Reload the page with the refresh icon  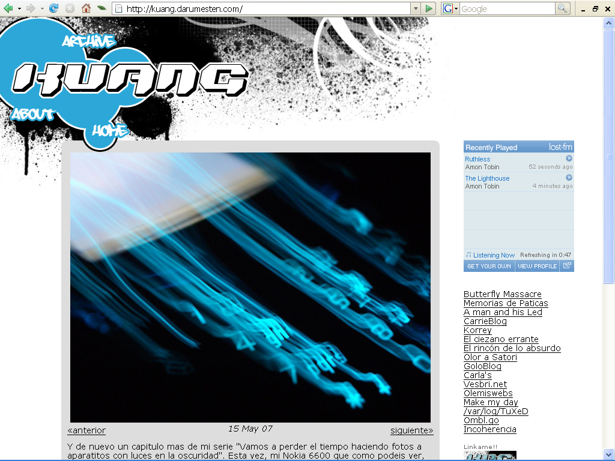pyautogui.click(x=53, y=8)
